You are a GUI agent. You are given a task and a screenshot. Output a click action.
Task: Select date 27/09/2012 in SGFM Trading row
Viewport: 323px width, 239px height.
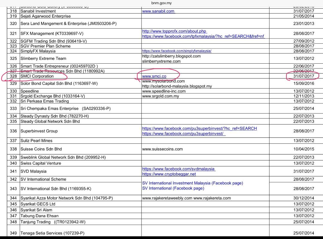click(x=304, y=41)
